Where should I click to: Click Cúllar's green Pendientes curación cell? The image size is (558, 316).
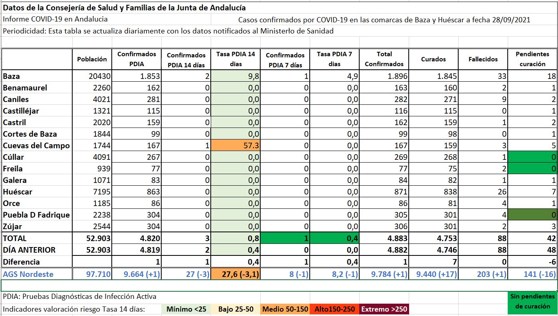[532, 157]
